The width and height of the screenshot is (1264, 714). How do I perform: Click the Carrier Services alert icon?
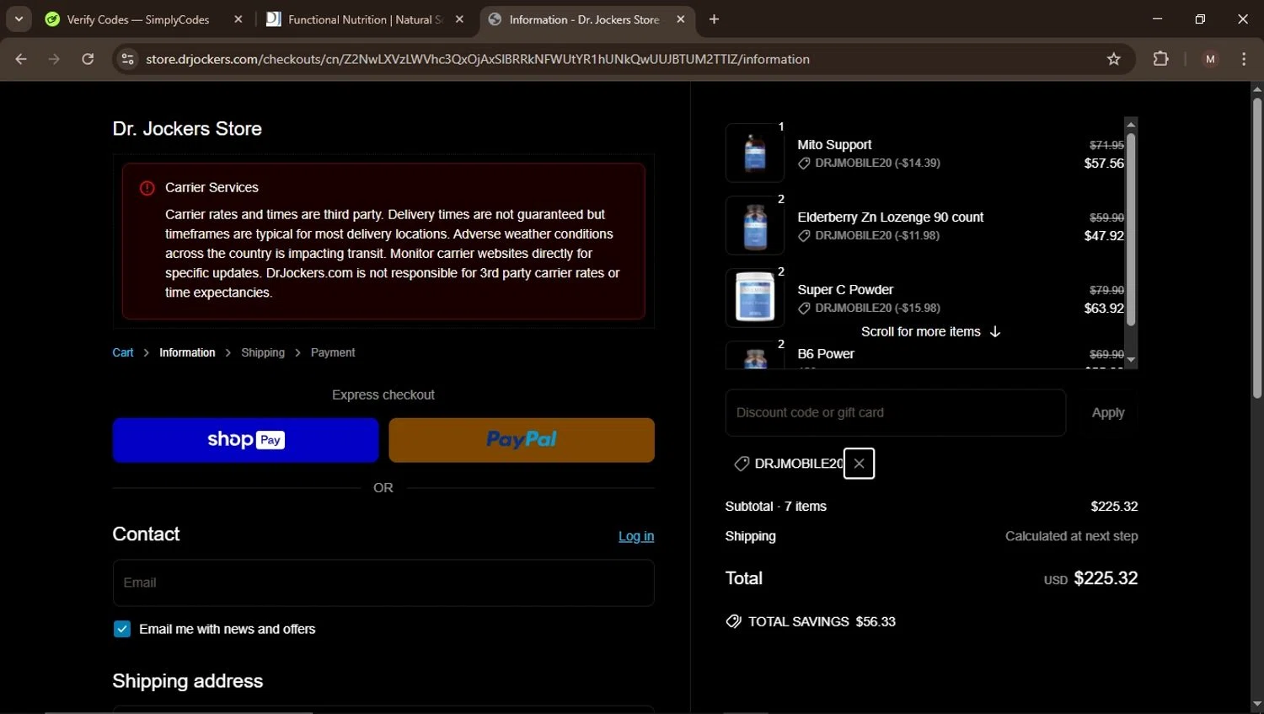pos(147,188)
